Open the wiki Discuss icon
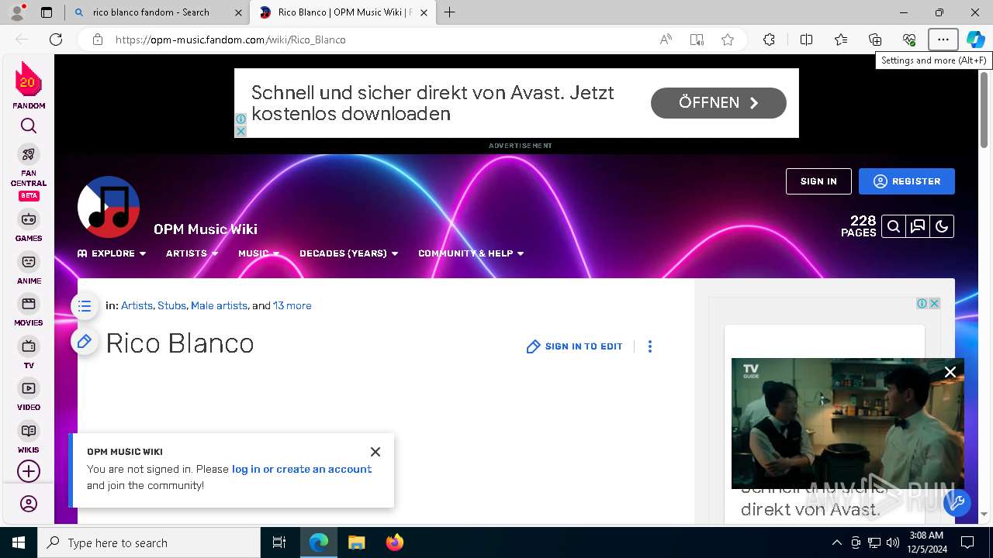993x558 pixels. tap(918, 226)
